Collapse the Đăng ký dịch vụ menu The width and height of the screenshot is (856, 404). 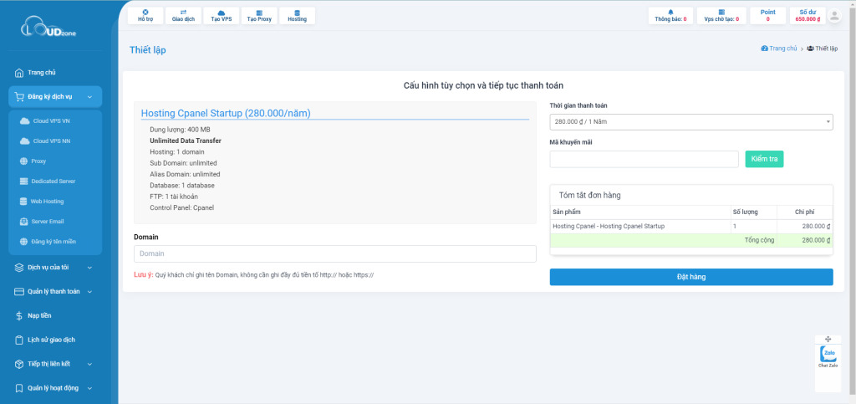pyautogui.click(x=55, y=96)
